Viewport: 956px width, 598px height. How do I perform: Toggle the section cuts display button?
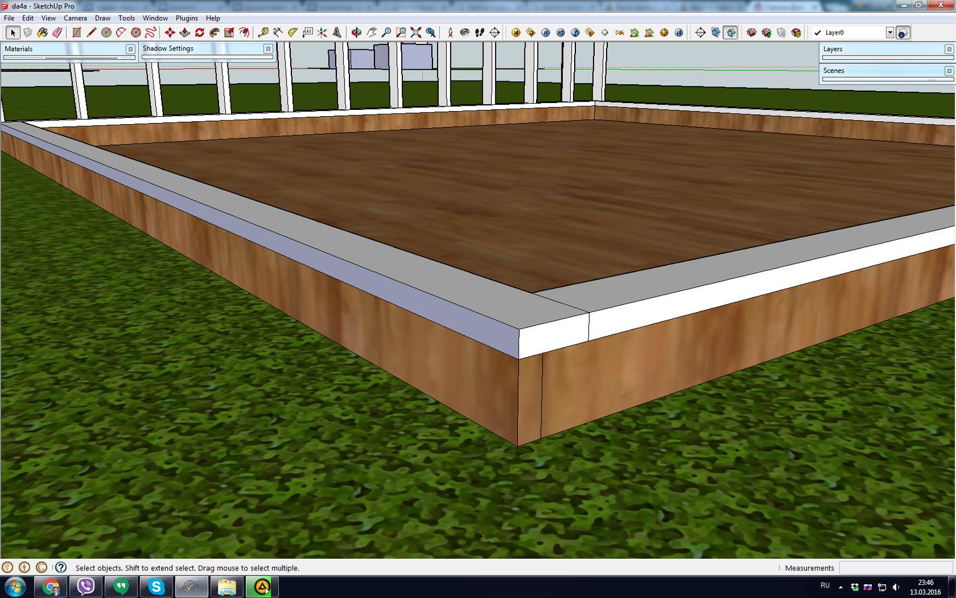coord(730,32)
